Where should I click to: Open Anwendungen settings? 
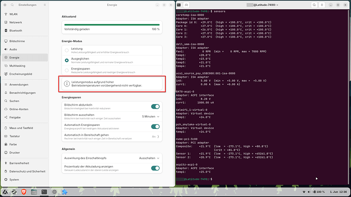[x=25, y=84]
